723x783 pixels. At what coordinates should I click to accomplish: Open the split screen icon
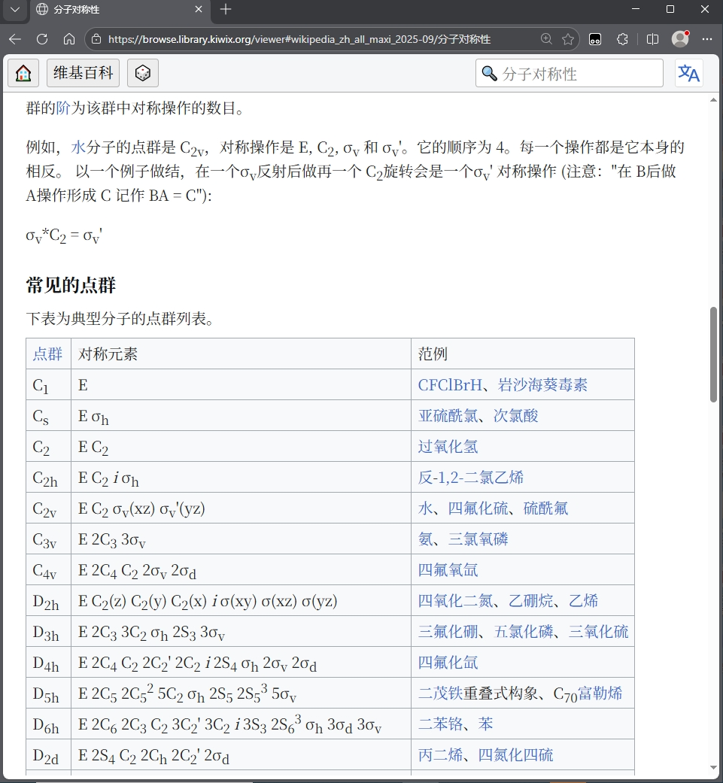(652, 39)
